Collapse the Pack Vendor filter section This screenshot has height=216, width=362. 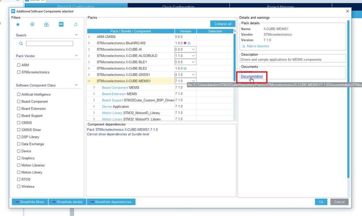pyautogui.click(x=76, y=56)
